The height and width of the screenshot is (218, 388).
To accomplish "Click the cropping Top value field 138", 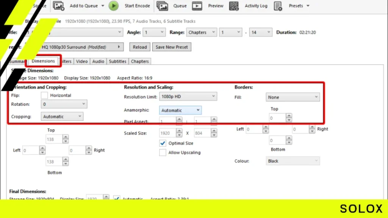I will (x=54, y=139).
